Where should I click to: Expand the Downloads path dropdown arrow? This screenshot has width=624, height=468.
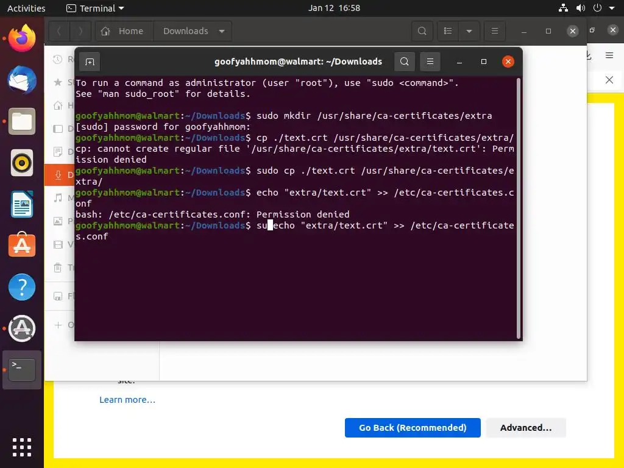click(x=222, y=31)
